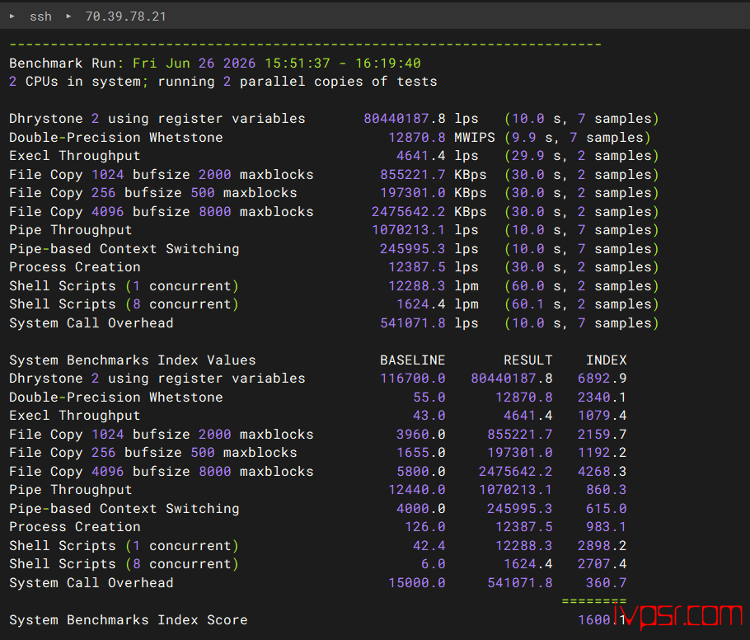This screenshot has height=640, width=750.
Task: Click the arrow before 70.39.78.21
Action: 68,16
